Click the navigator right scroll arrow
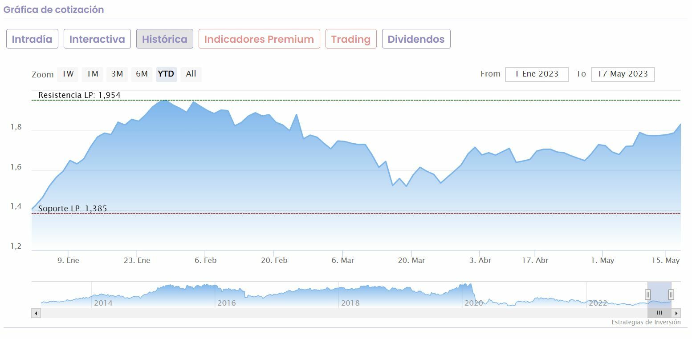The image size is (692, 339). pyautogui.click(x=676, y=313)
